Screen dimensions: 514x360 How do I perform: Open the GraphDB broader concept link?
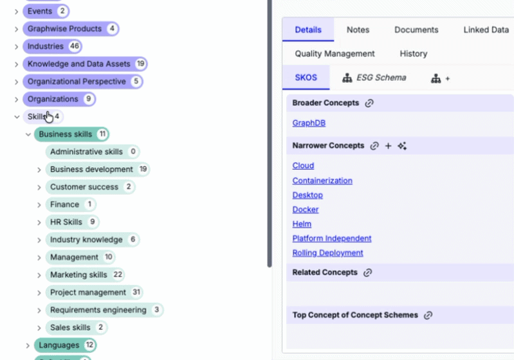pos(309,123)
